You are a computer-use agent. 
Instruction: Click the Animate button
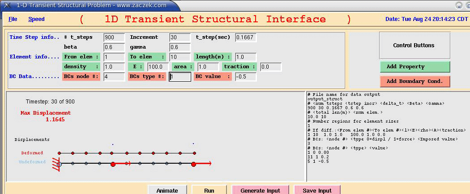(x=167, y=190)
